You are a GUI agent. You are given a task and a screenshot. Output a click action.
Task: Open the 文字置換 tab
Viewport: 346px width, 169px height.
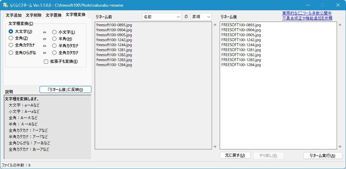click(54, 15)
